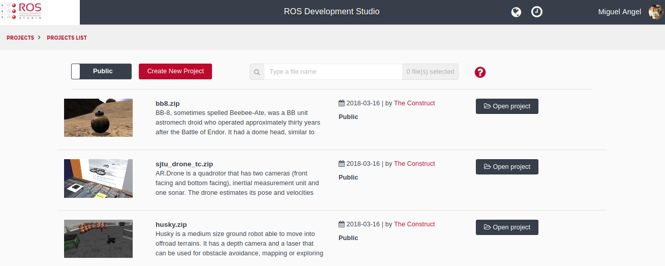Toggle the Public projects switch
The image size is (665, 266).
[101, 71]
